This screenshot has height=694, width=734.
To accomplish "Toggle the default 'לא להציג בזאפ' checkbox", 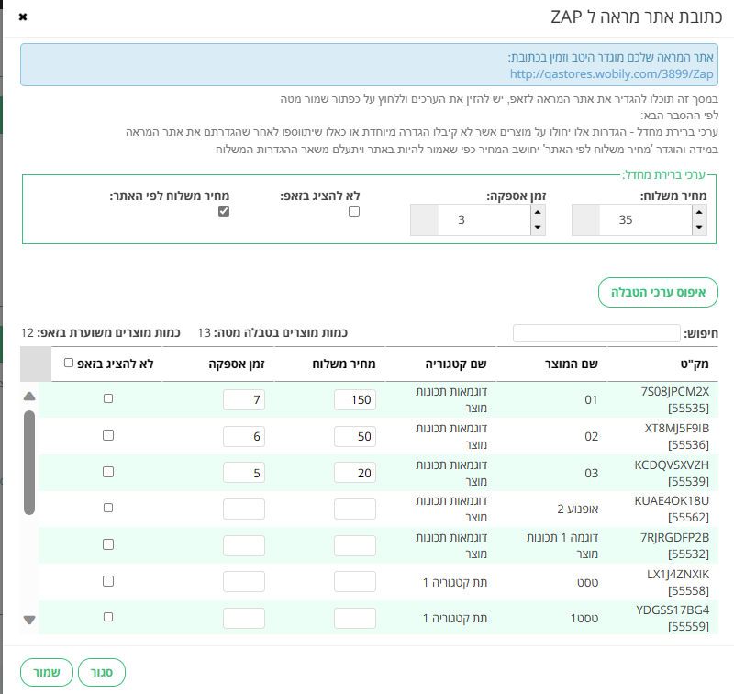I will point(354,211).
